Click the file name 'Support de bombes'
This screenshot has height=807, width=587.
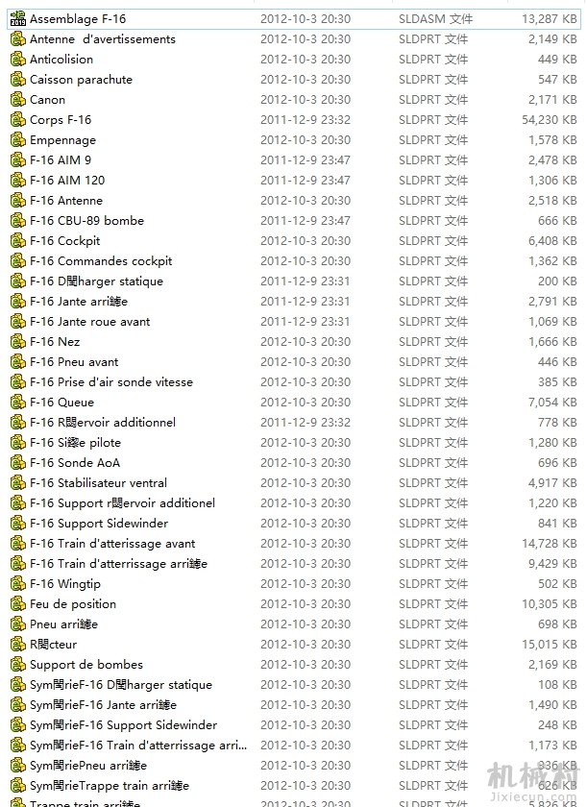(x=86, y=665)
